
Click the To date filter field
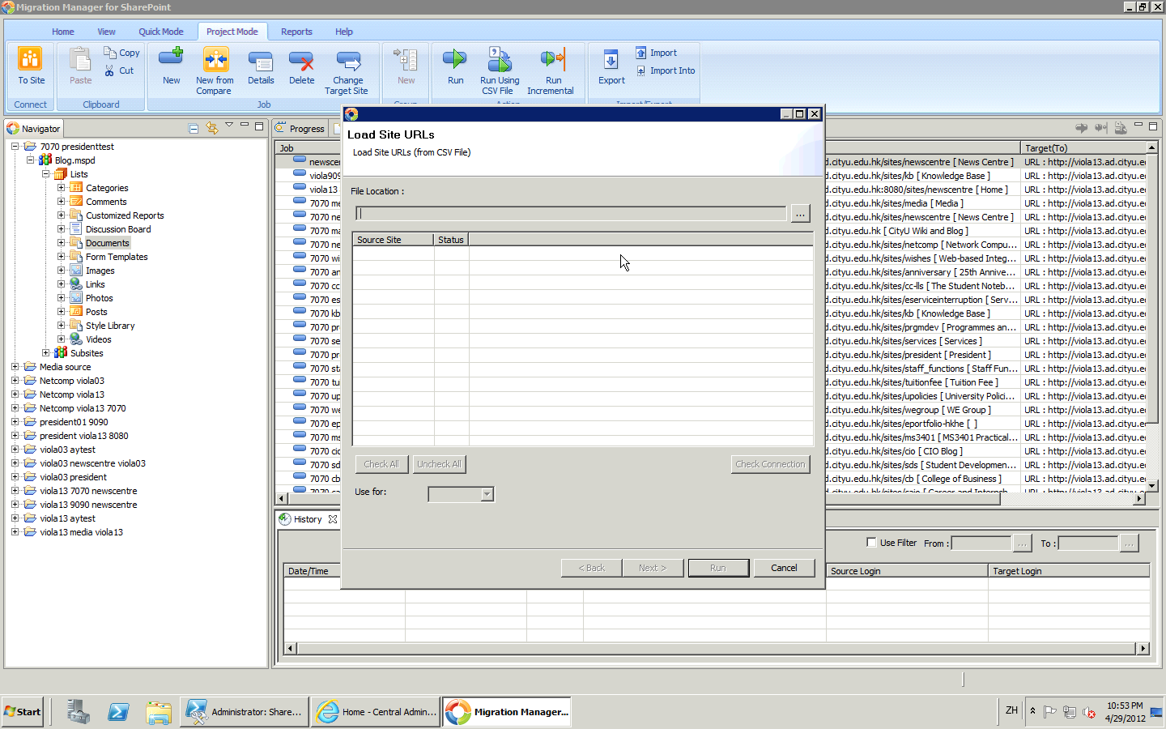pos(1088,543)
